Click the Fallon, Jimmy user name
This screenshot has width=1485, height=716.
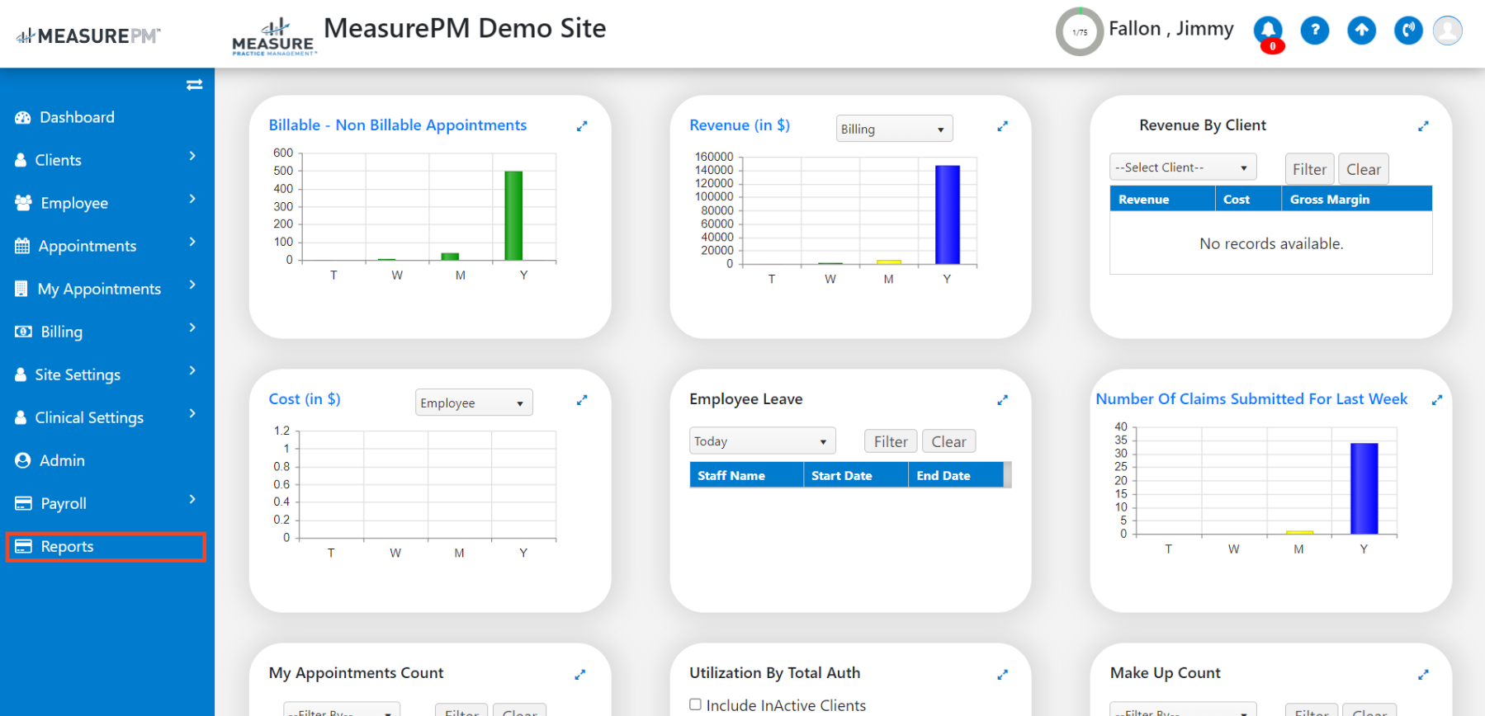(x=1171, y=29)
